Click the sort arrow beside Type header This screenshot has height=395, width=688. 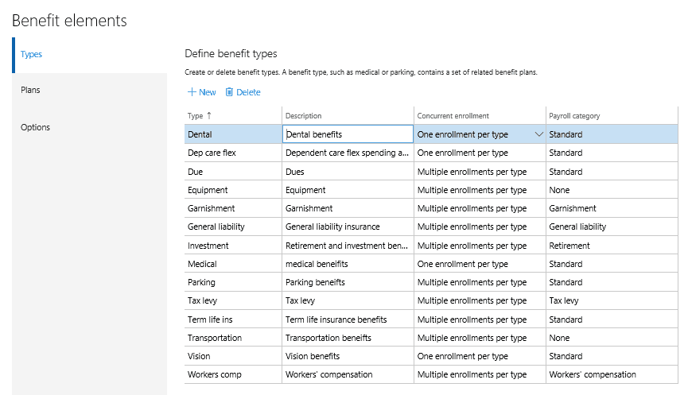pyautogui.click(x=209, y=116)
